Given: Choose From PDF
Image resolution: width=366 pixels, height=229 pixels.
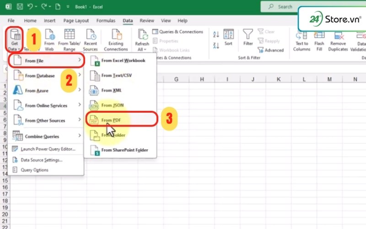Looking at the screenshot, I should point(121,119).
